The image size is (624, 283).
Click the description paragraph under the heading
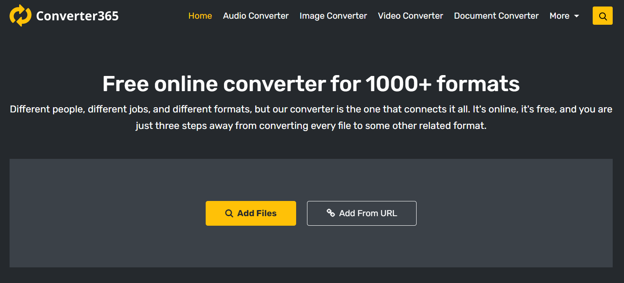point(311,118)
